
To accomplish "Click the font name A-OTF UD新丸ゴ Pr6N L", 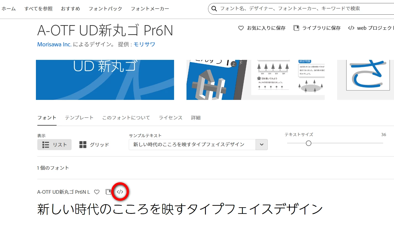I will coord(64,192).
